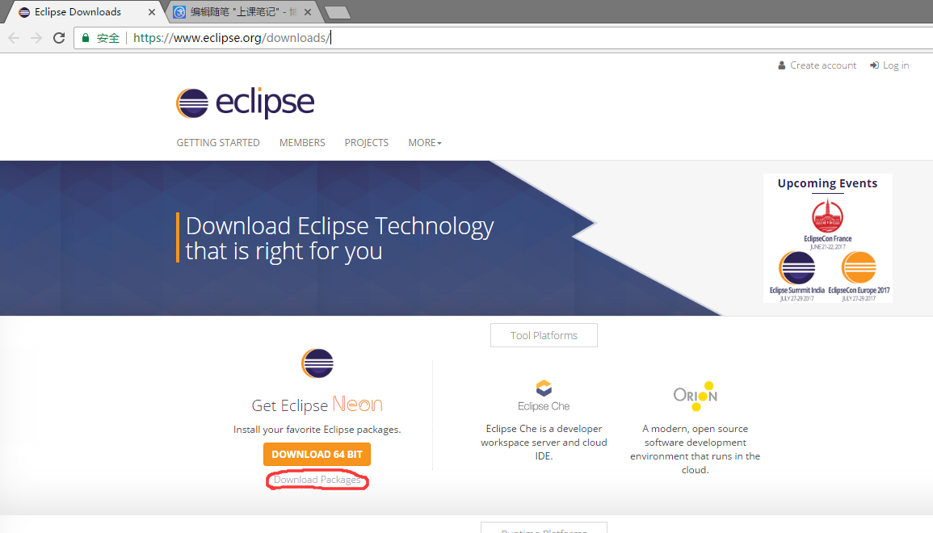Click the address bar URL field
This screenshot has height=533, width=933.
[x=502, y=38]
